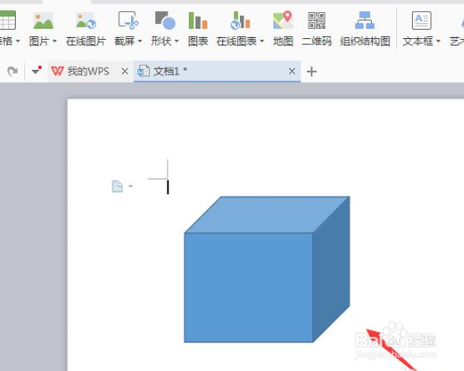Viewport: 464px width, 371px height.
Task: Click the Picture (图片) insert icon
Action: (43, 20)
